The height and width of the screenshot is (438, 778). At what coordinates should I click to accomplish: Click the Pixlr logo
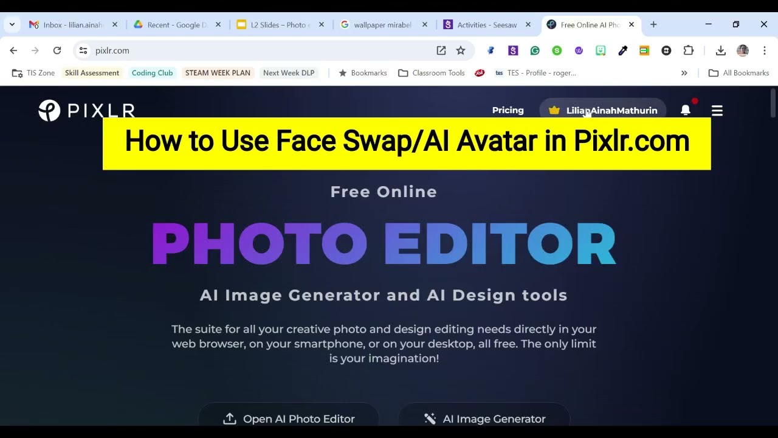(86, 111)
